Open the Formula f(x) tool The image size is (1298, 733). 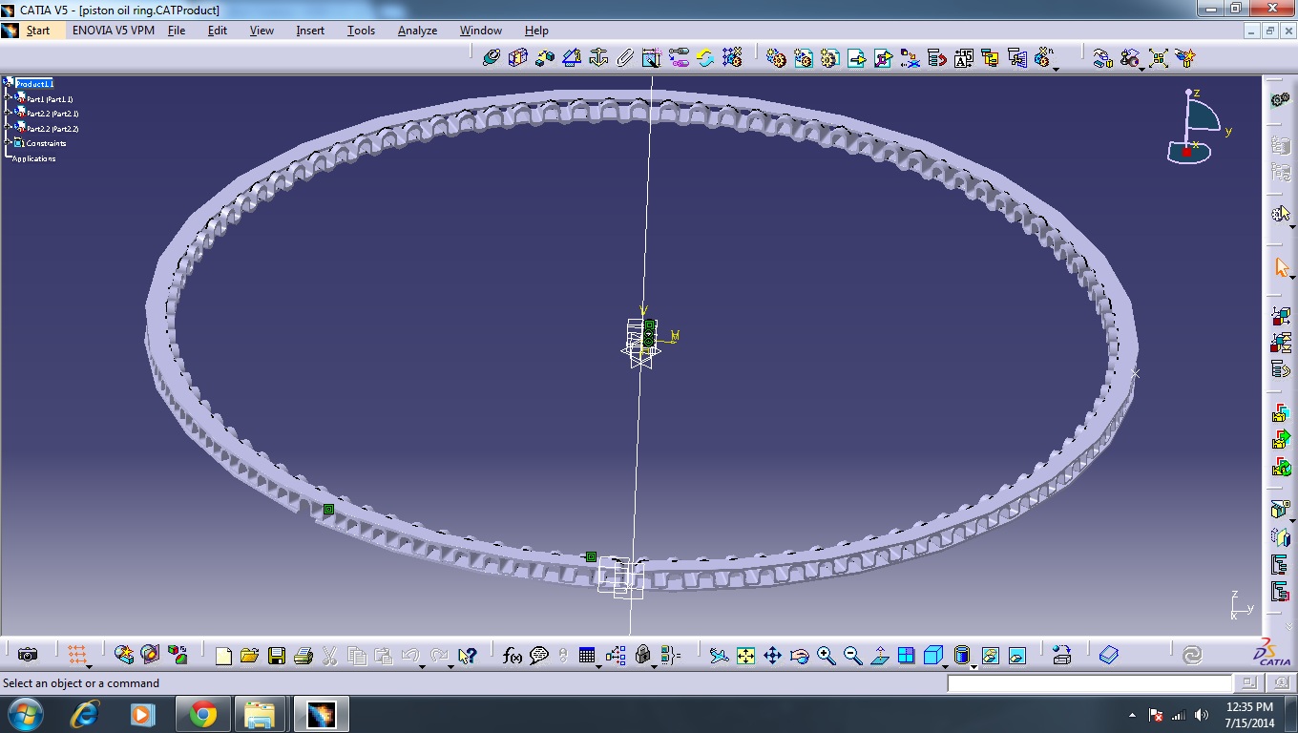513,655
